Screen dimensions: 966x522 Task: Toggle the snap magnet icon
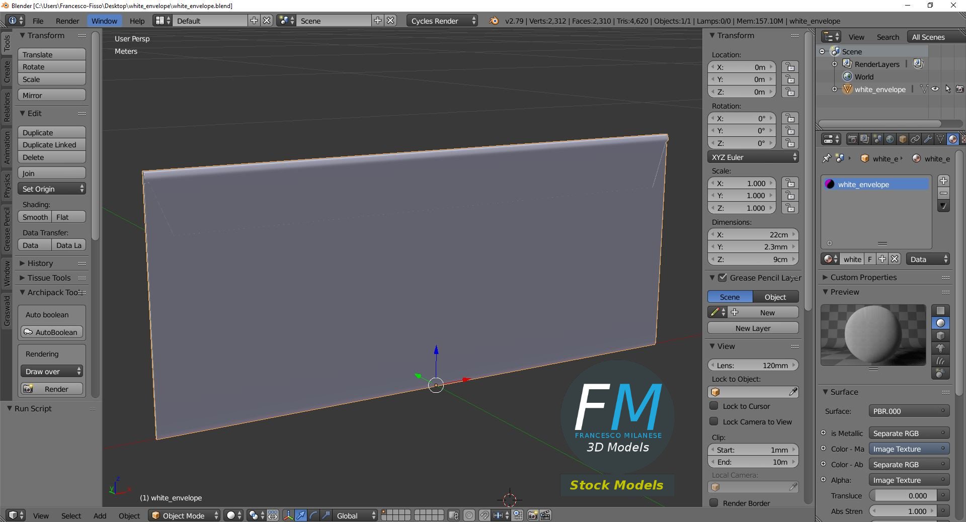(x=484, y=515)
